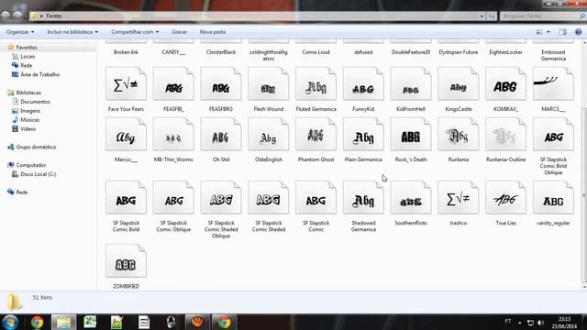Screen dimensions: 587x330
Task: Select the KingsCastle font icon
Action: coord(459,83)
